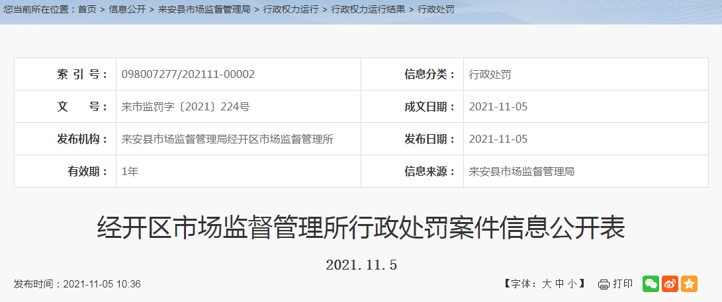Share page via WeChat icon

pos(651,283)
